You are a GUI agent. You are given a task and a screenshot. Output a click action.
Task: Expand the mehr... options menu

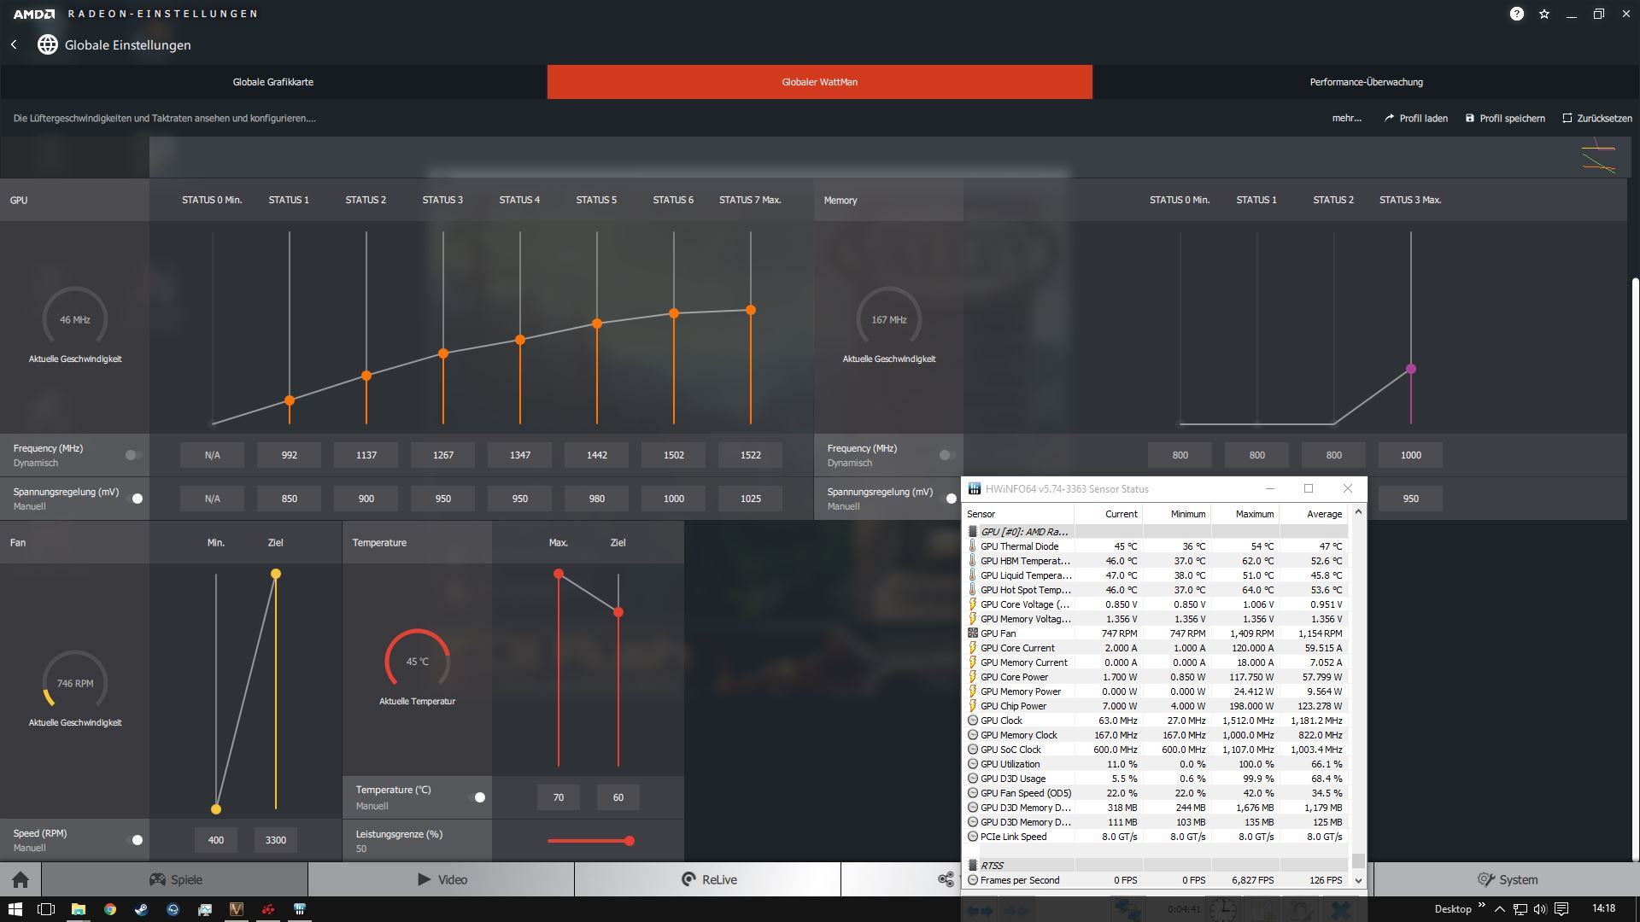pos(1346,118)
